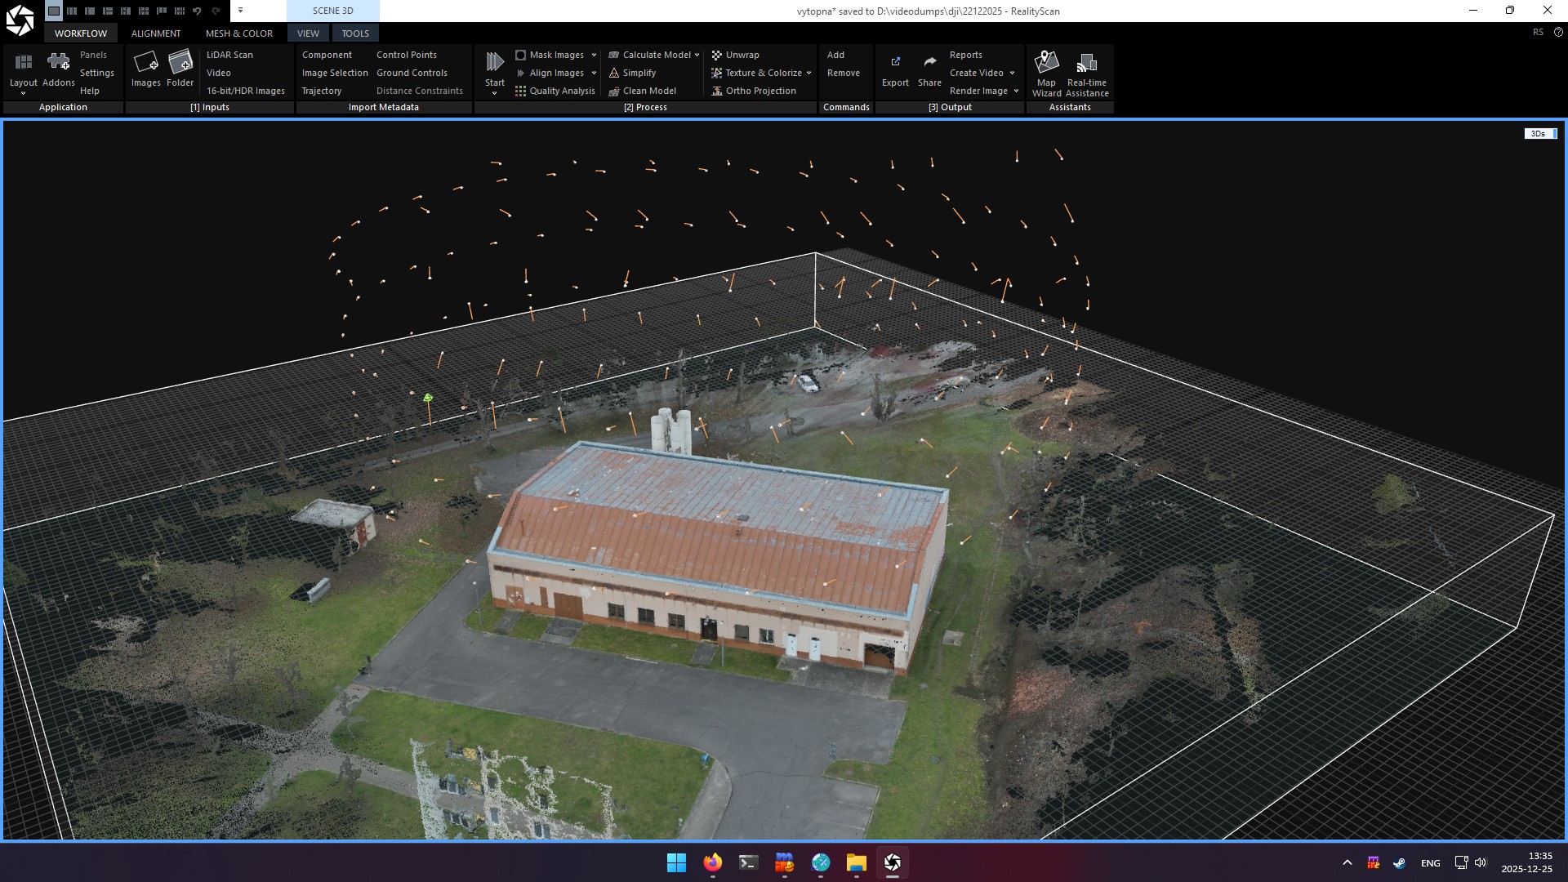This screenshot has width=1568, height=882.
Task: Expand the Mask Images dropdown arrow
Action: [x=594, y=55]
